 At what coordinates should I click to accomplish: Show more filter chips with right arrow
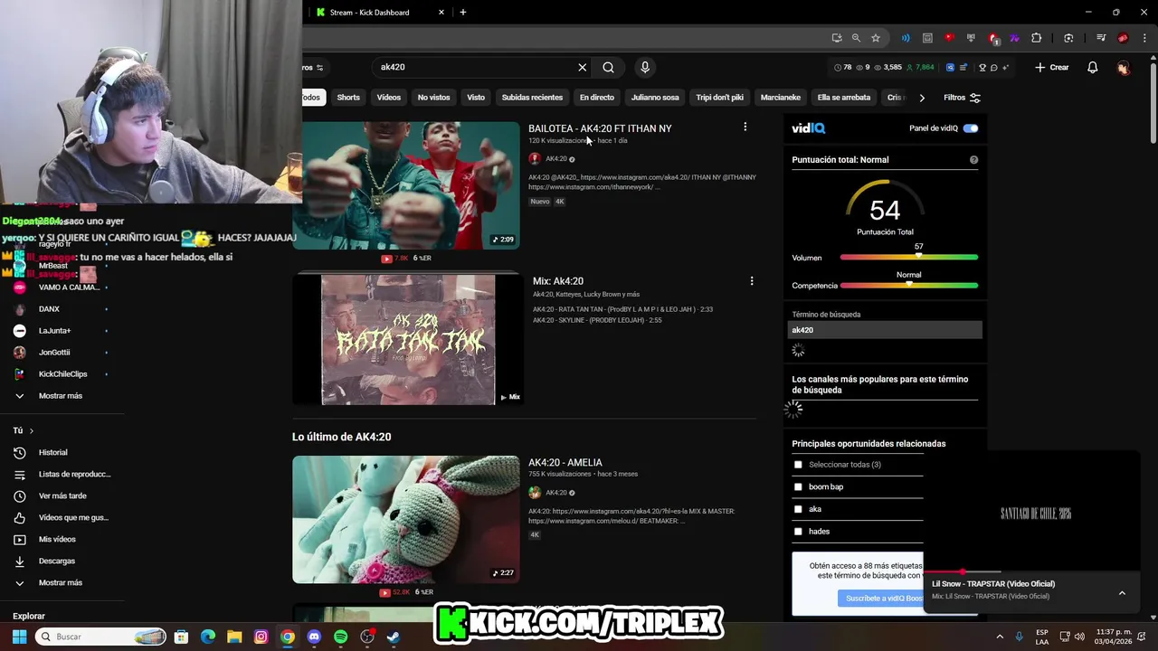tap(922, 98)
